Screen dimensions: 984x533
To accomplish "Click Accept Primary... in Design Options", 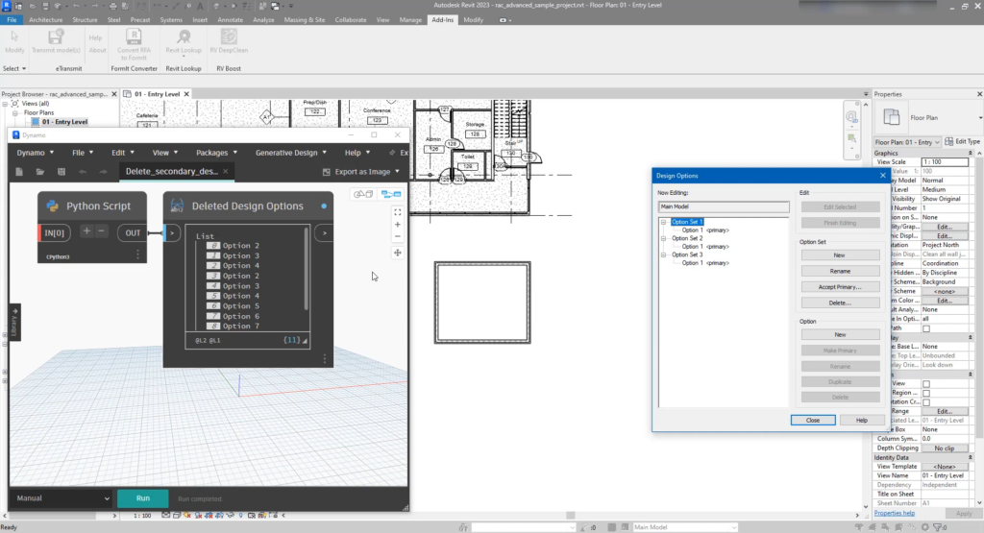I will (840, 287).
